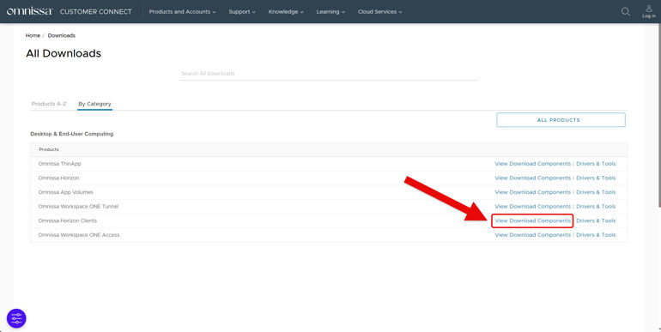
Task: View Download Components for Omnissa ThinApp
Action: (x=533, y=164)
